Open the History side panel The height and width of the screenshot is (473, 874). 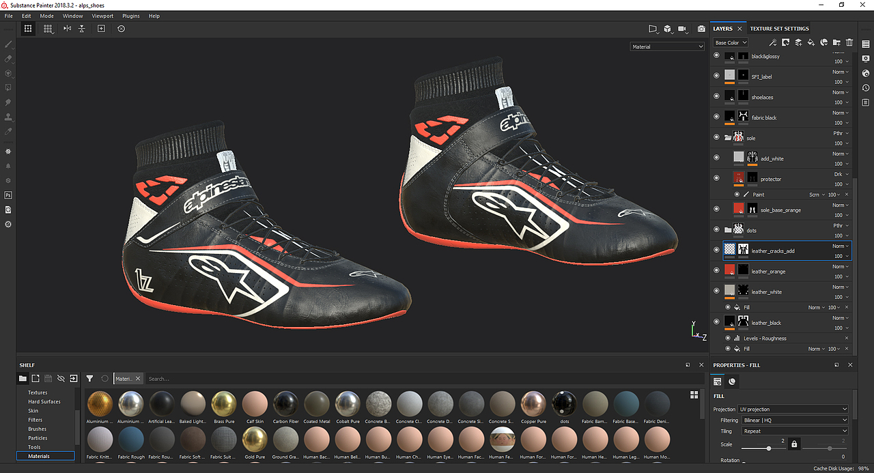(866, 88)
